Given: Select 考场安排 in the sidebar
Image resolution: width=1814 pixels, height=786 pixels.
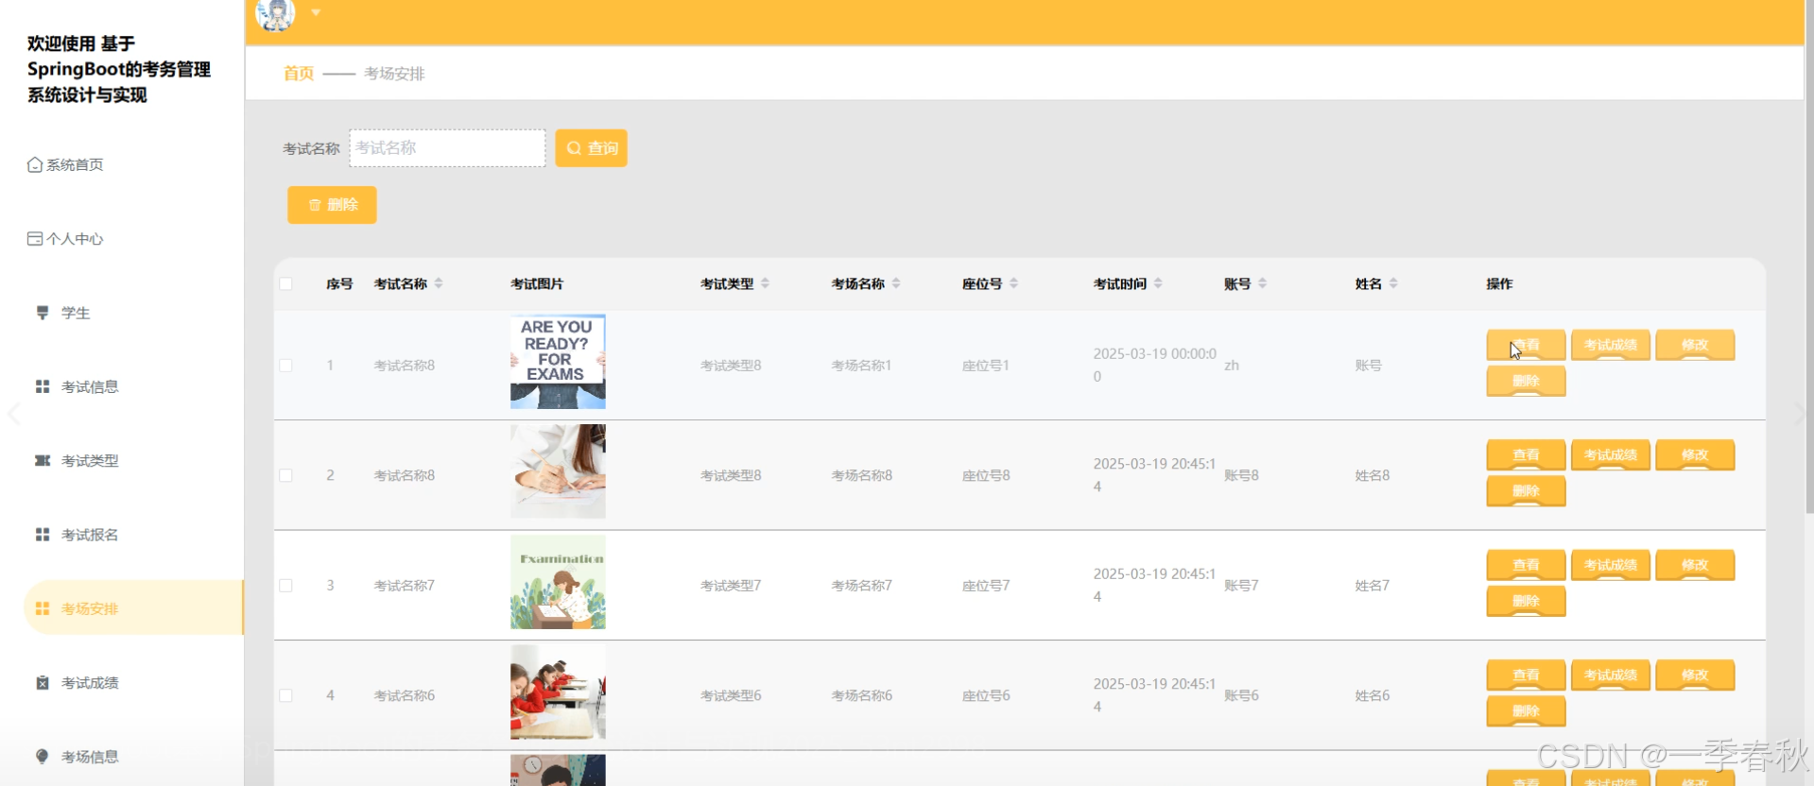Looking at the screenshot, I should click(133, 608).
